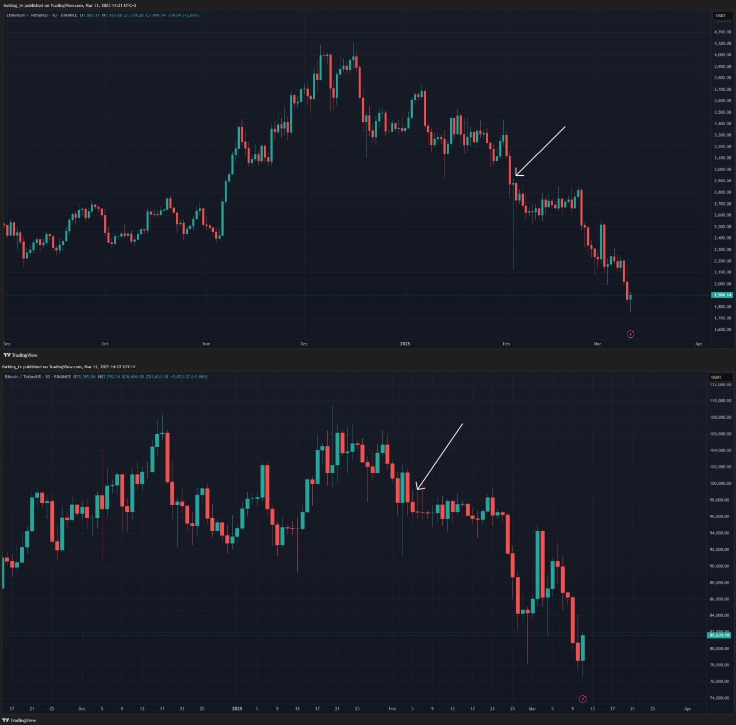
Task: Click the Ethereum change value +39.04 (+2.09%)
Action: coord(183,15)
